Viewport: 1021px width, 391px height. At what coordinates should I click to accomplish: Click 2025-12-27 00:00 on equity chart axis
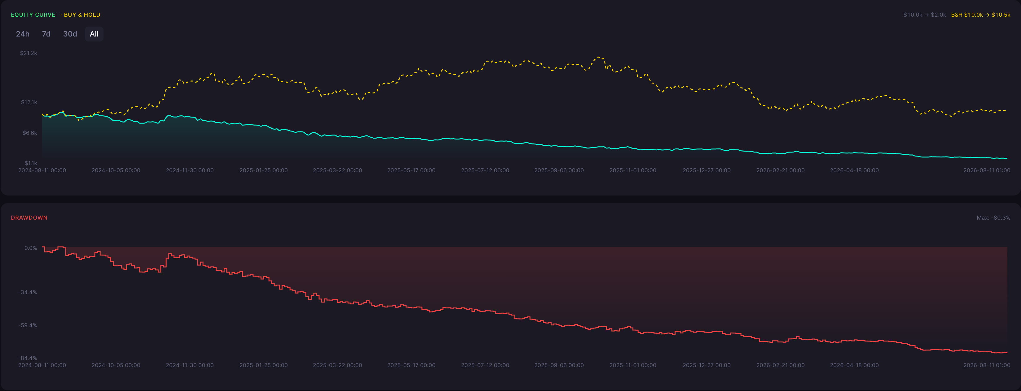706,170
